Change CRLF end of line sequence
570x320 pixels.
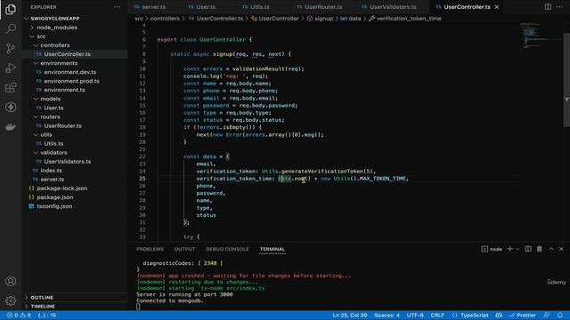tap(437, 316)
